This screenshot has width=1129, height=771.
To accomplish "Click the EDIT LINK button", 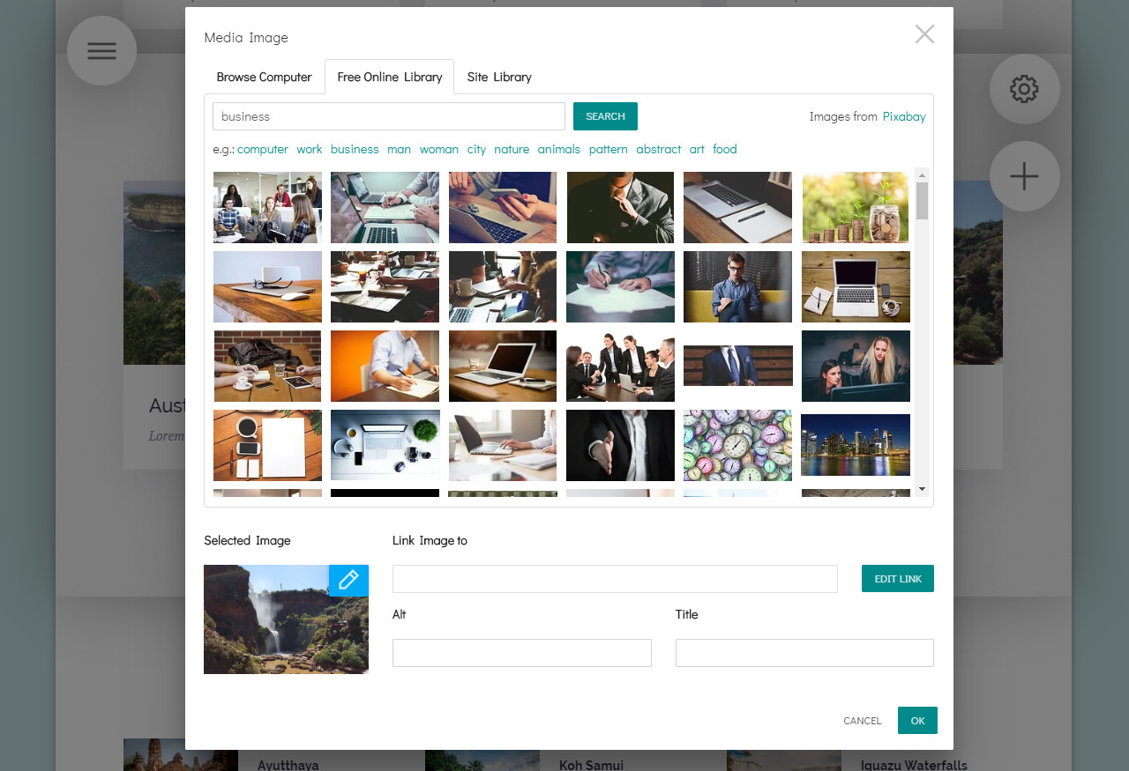I will pyautogui.click(x=898, y=579).
